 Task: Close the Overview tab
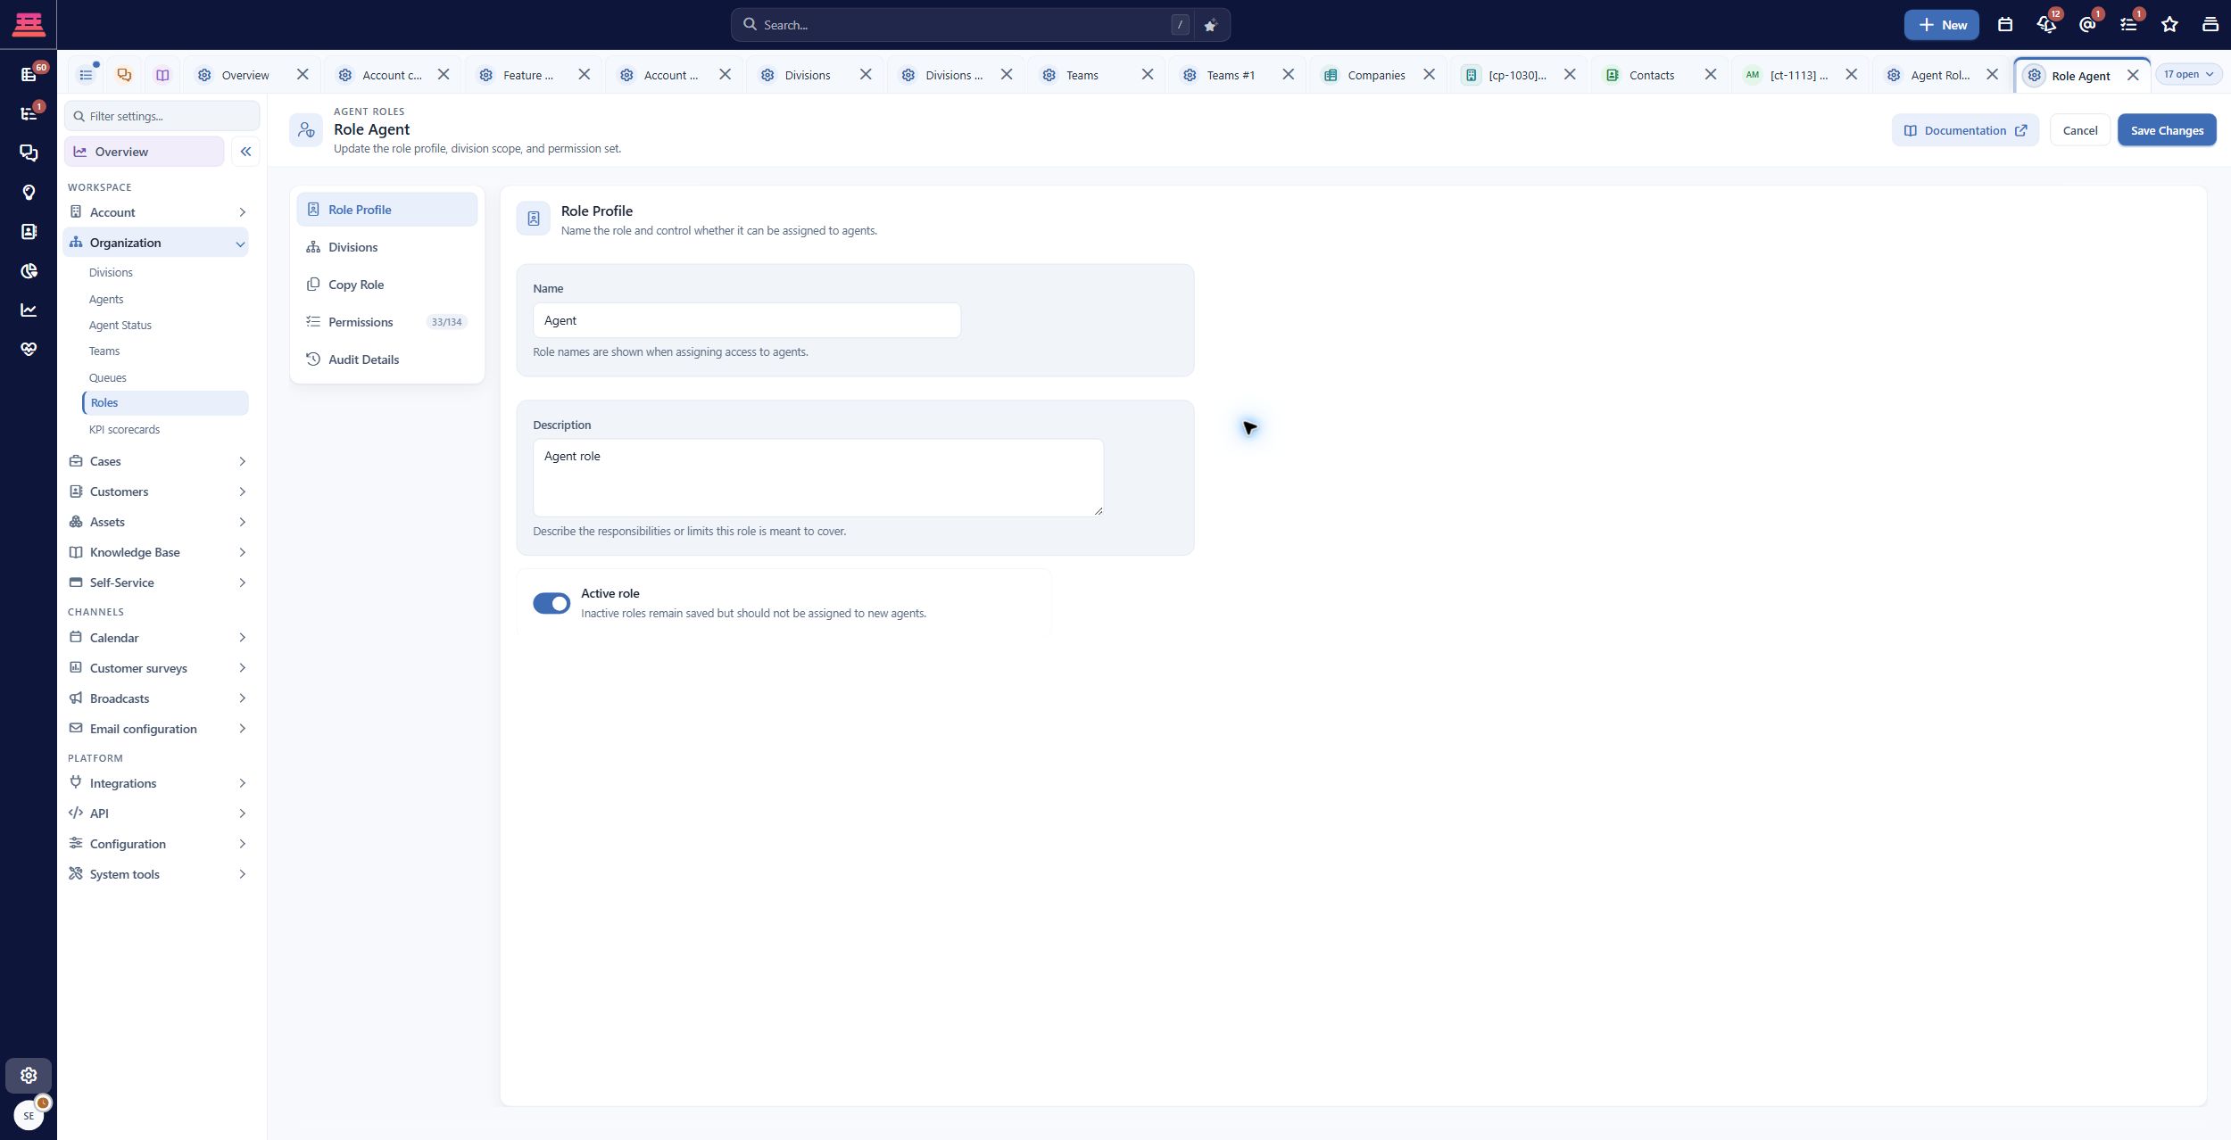pyautogui.click(x=303, y=75)
